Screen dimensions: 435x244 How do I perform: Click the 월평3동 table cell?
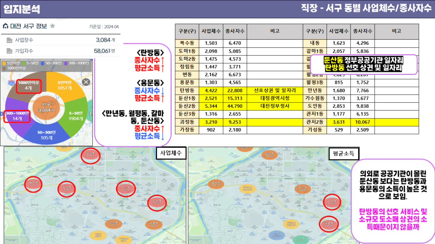315,83
